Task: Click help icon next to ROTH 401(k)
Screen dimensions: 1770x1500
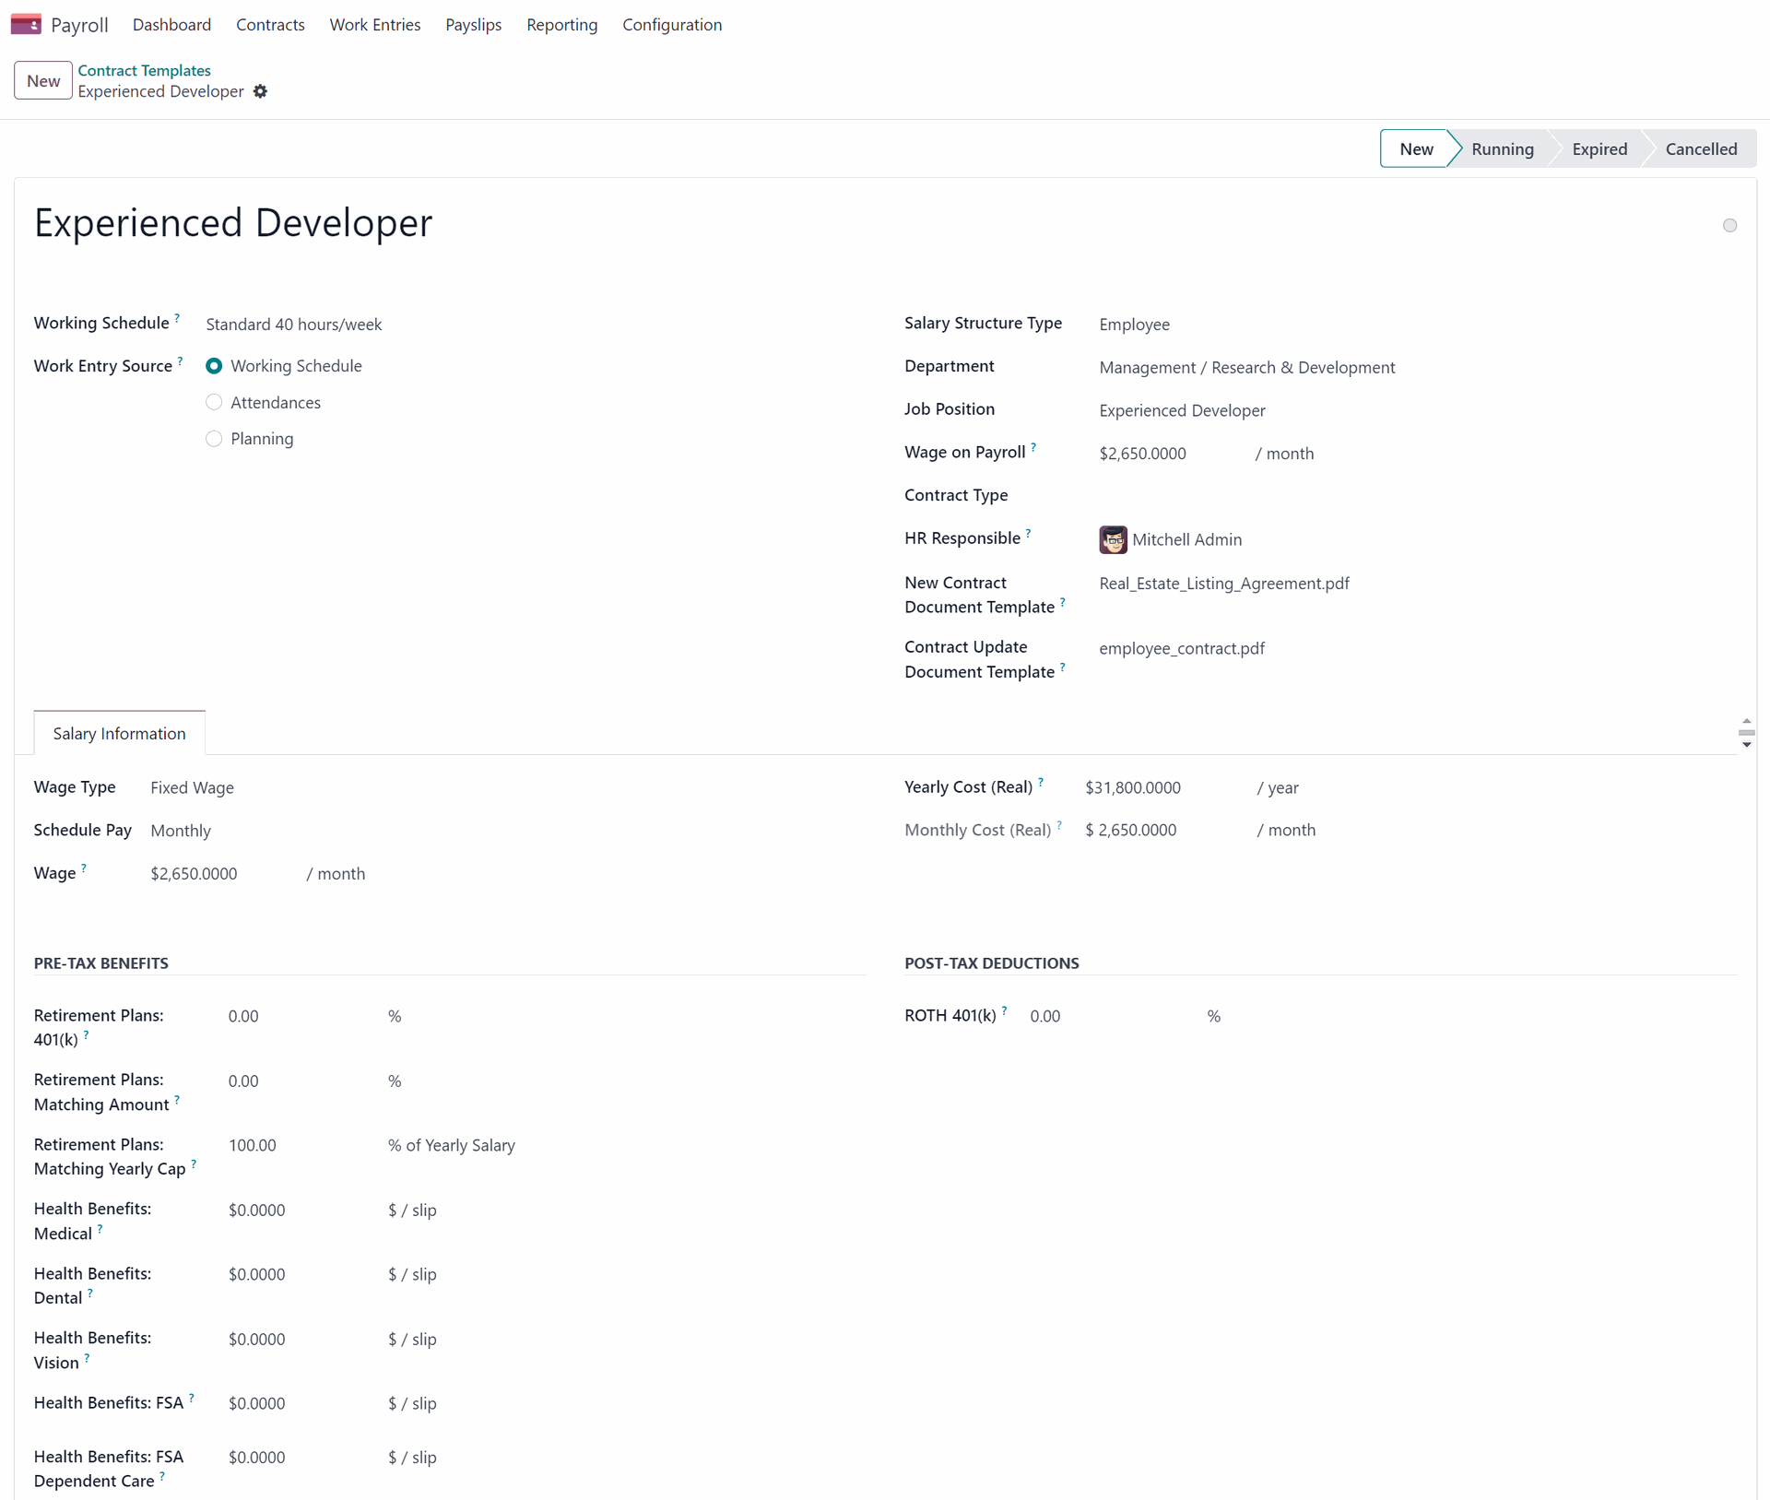Action: 1004,1010
